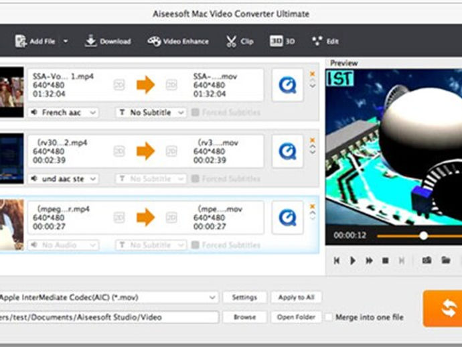This screenshot has width=462, height=347.
Task: Click the QuickTime format icon for mpeg file
Action: [287, 218]
